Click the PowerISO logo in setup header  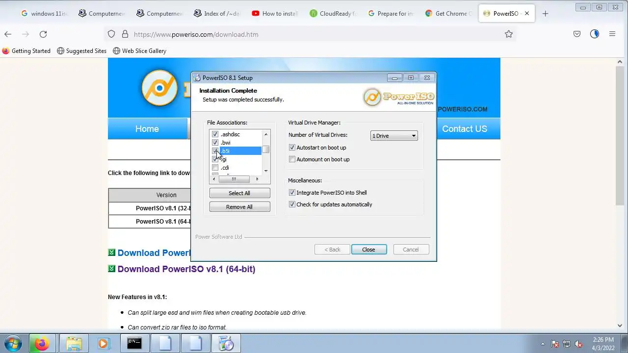pyautogui.click(x=398, y=97)
